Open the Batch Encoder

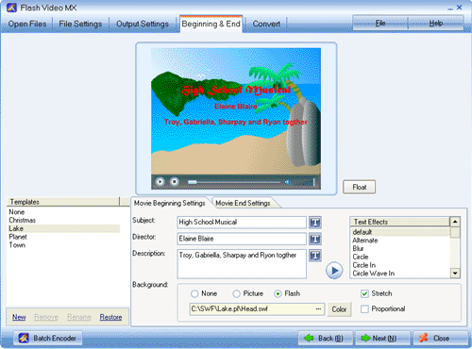[47, 339]
